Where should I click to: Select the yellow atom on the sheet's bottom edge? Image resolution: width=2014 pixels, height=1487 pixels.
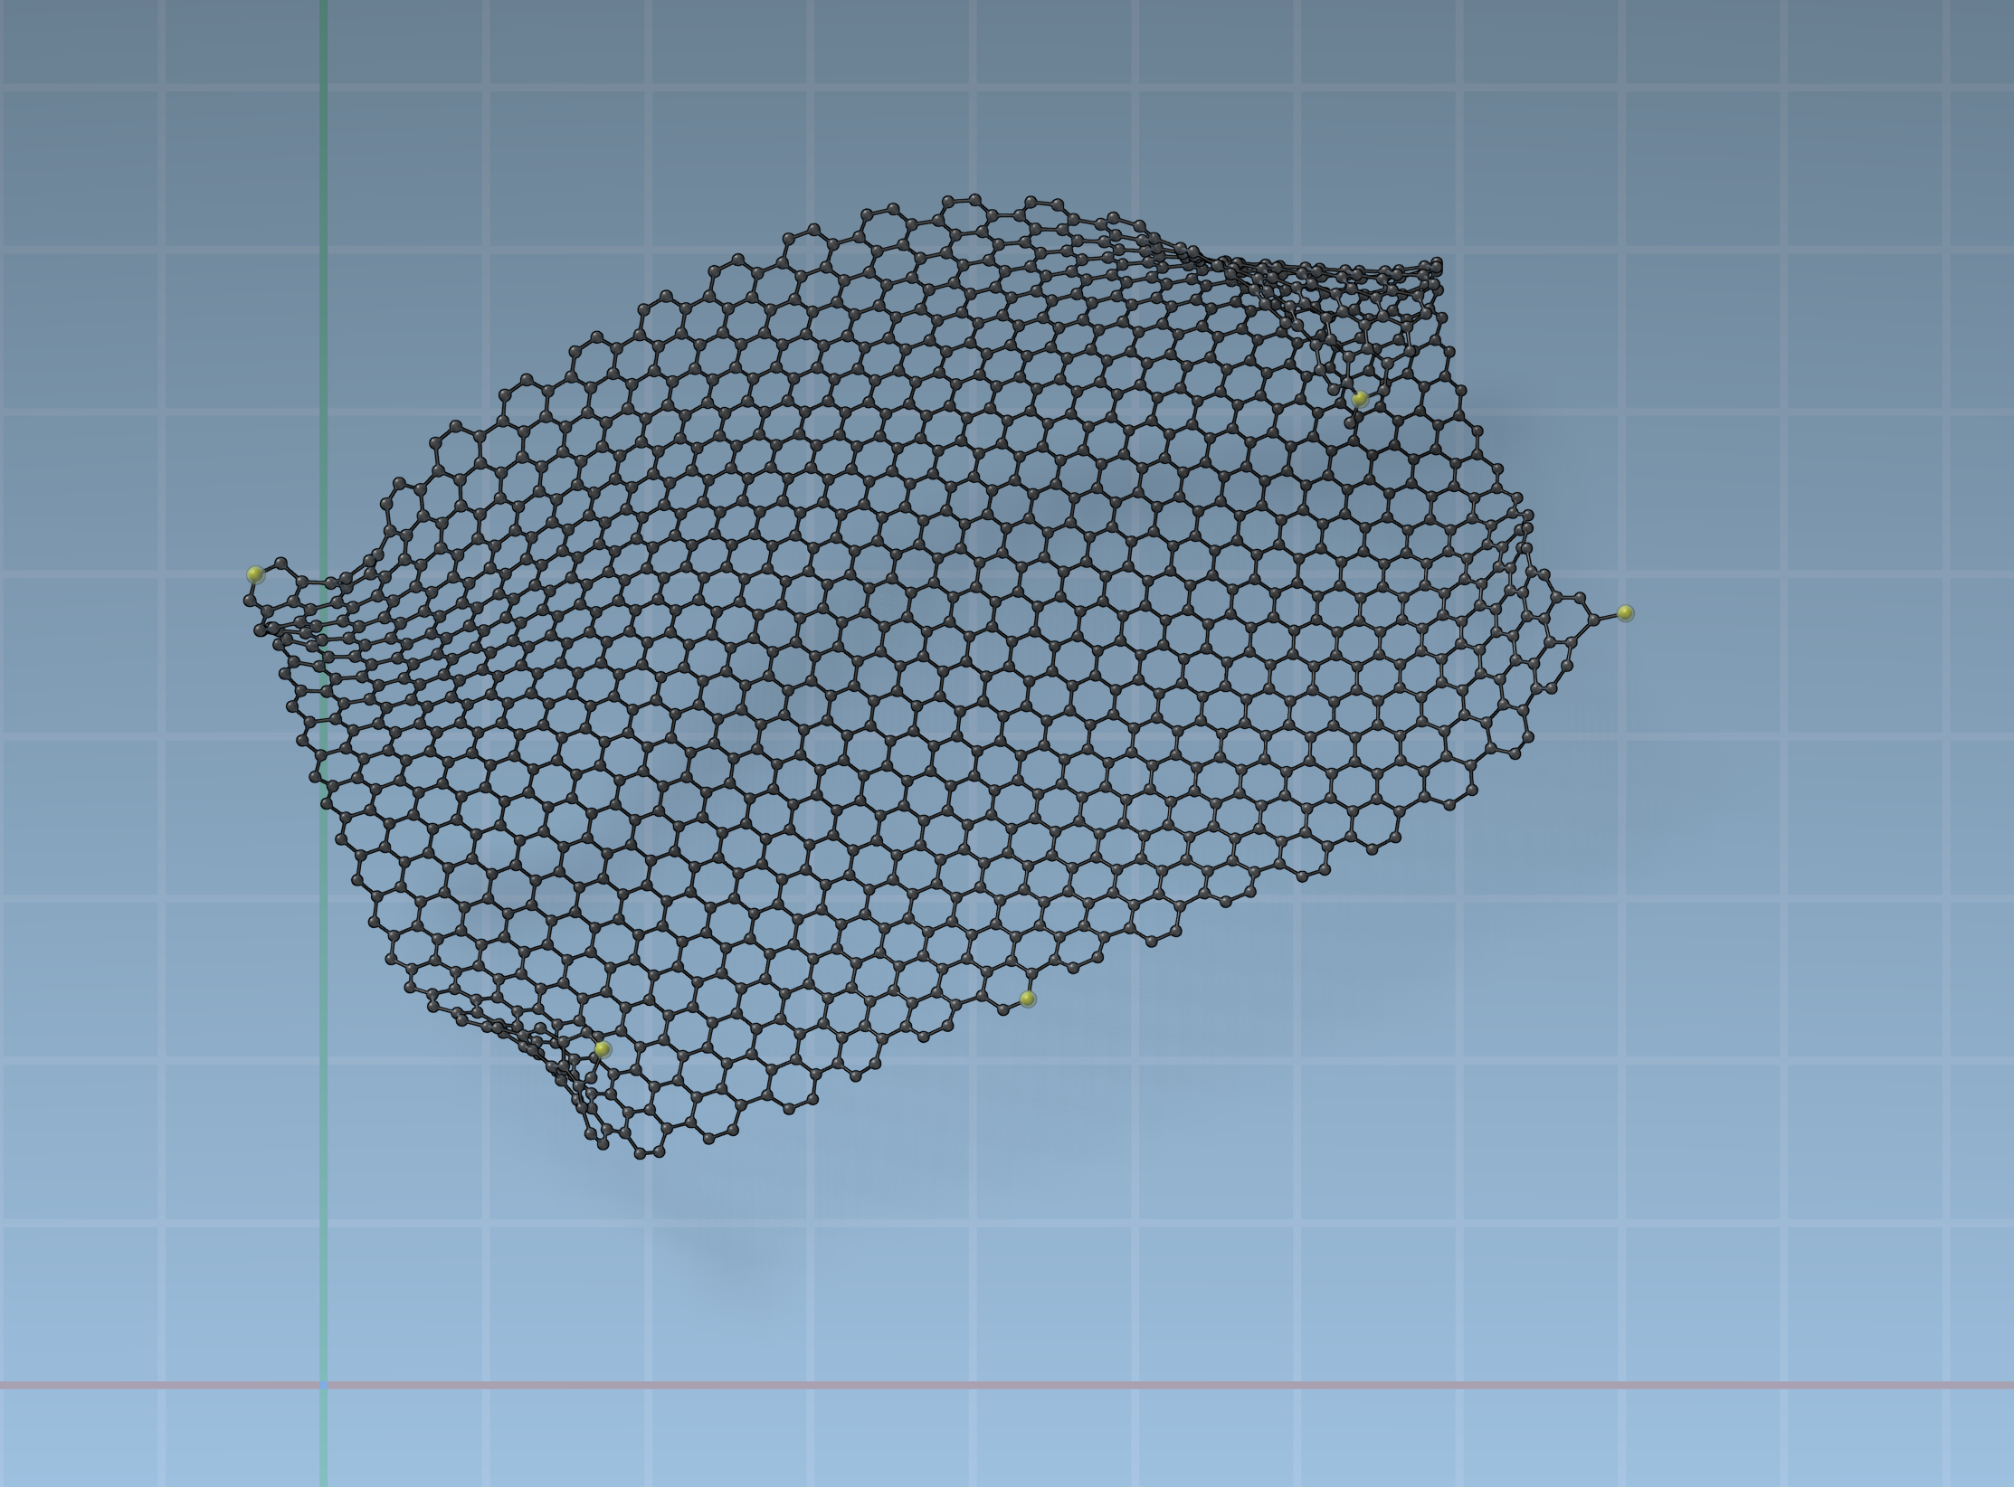(x=1027, y=999)
